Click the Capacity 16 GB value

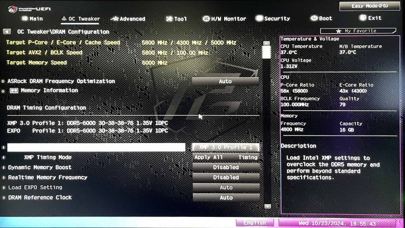[346, 130]
